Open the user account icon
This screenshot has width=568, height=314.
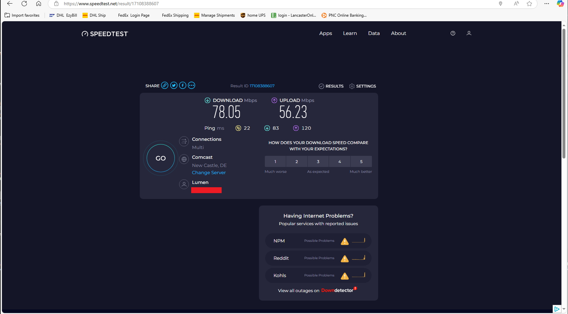(x=469, y=33)
